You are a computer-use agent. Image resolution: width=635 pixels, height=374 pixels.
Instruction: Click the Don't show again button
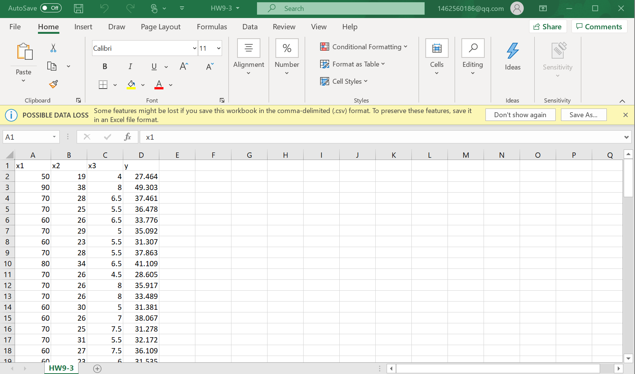(520, 115)
